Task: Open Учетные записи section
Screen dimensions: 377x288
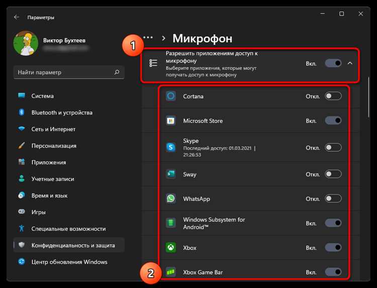Action: pos(69,179)
